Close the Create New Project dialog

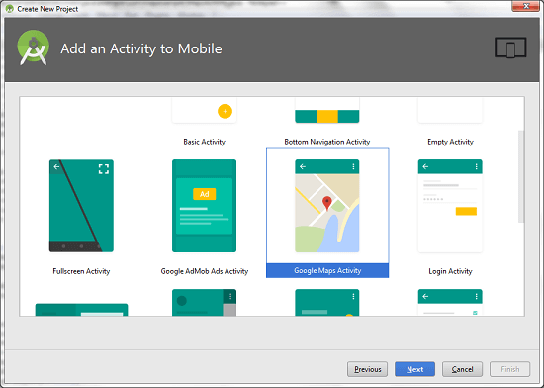tap(526, 6)
